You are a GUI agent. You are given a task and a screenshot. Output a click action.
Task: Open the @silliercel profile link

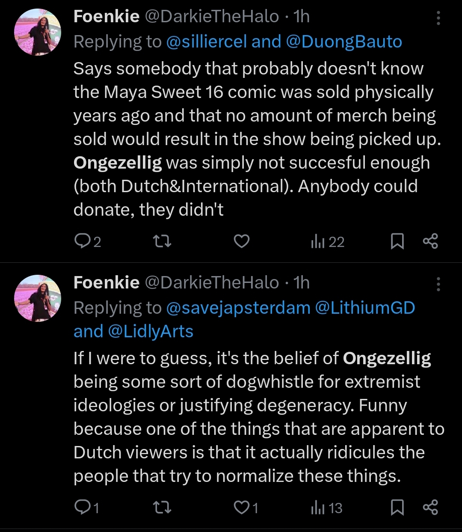[x=206, y=42]
